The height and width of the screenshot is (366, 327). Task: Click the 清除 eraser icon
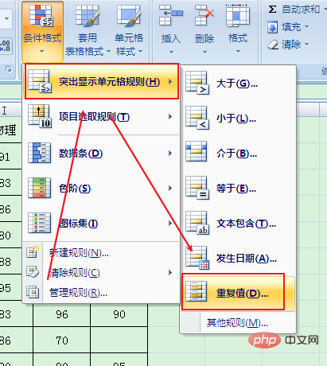273,45
